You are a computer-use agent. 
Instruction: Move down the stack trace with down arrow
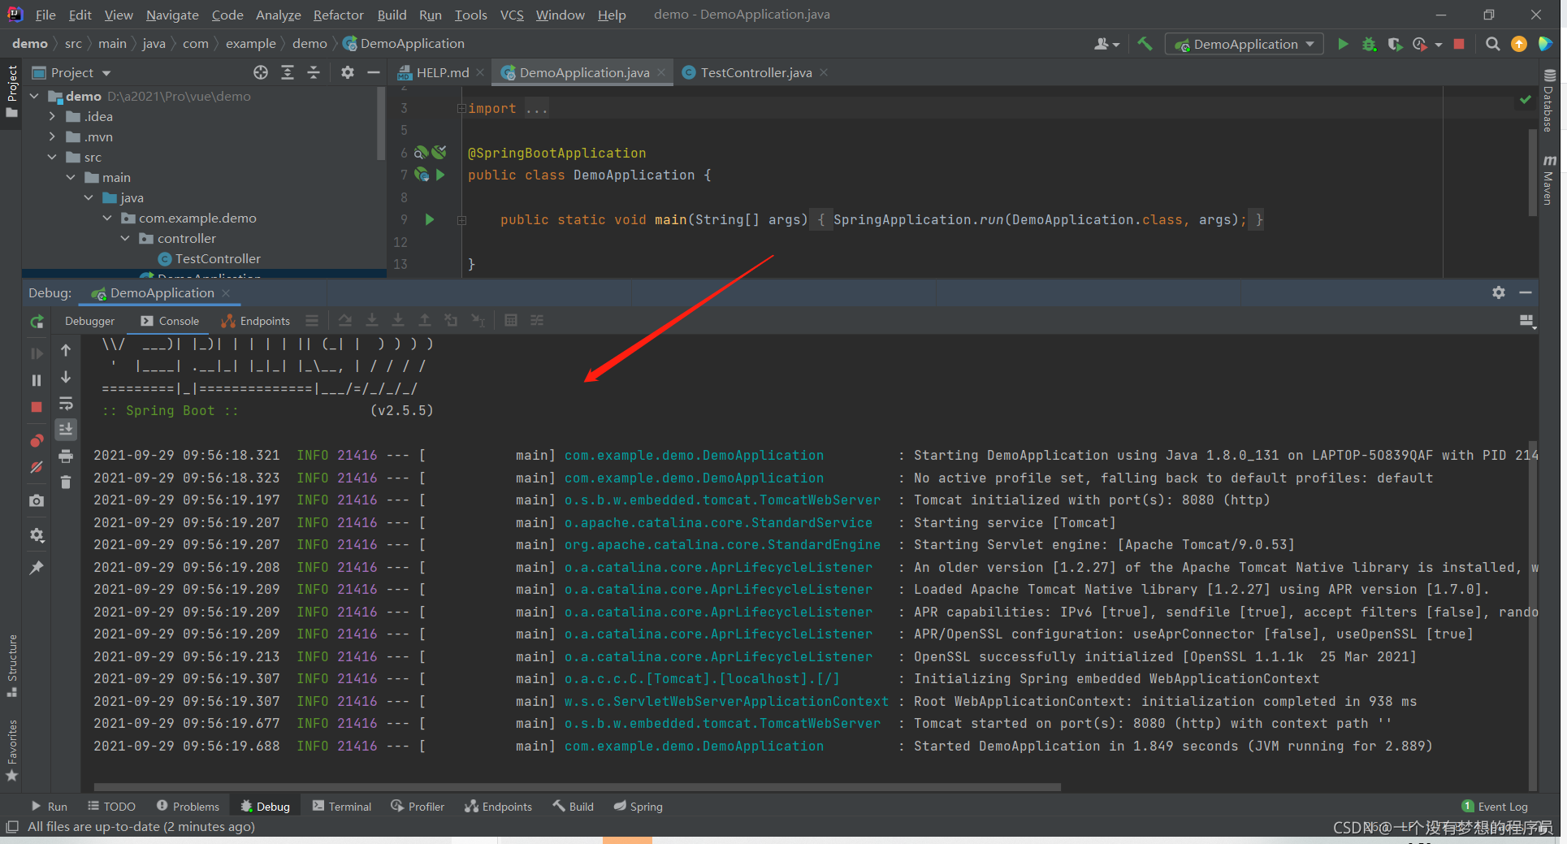click(66, 377)
